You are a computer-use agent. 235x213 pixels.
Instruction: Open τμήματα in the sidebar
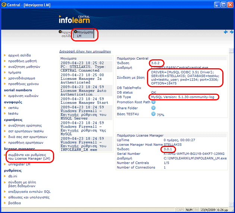coord(15,72)
